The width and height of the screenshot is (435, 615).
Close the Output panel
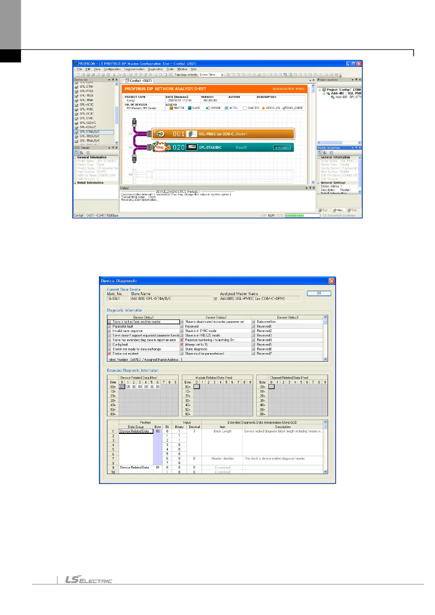tap(313, 188)
